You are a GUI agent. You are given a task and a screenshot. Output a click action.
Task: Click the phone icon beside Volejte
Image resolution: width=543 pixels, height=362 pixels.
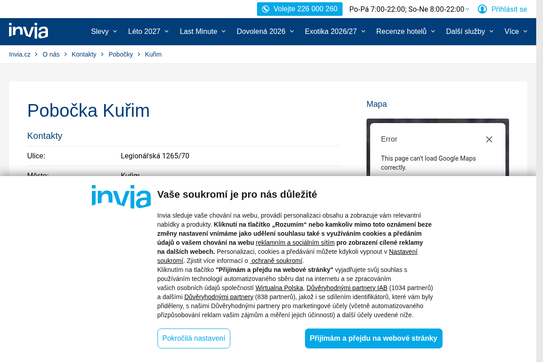coord(266,9)
